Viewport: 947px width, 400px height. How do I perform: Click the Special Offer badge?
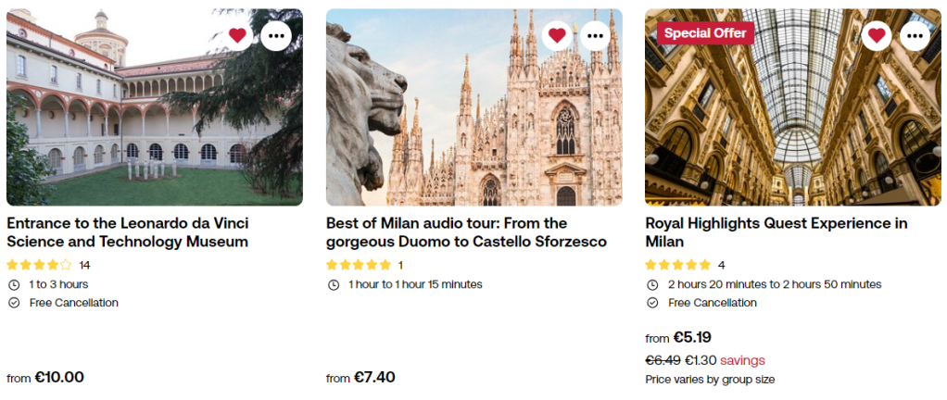click(705, 32)
